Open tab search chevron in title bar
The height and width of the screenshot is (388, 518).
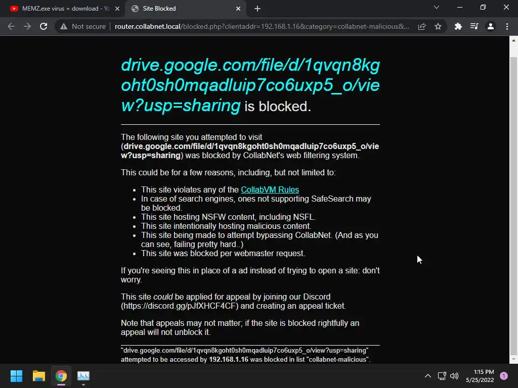click(437, 7)
